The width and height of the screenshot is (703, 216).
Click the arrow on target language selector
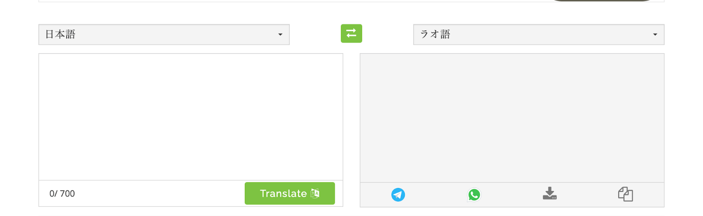(655, 35)
